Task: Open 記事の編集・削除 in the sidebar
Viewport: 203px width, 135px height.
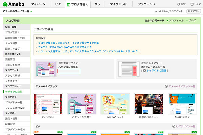Action: (x=17, y=38)
